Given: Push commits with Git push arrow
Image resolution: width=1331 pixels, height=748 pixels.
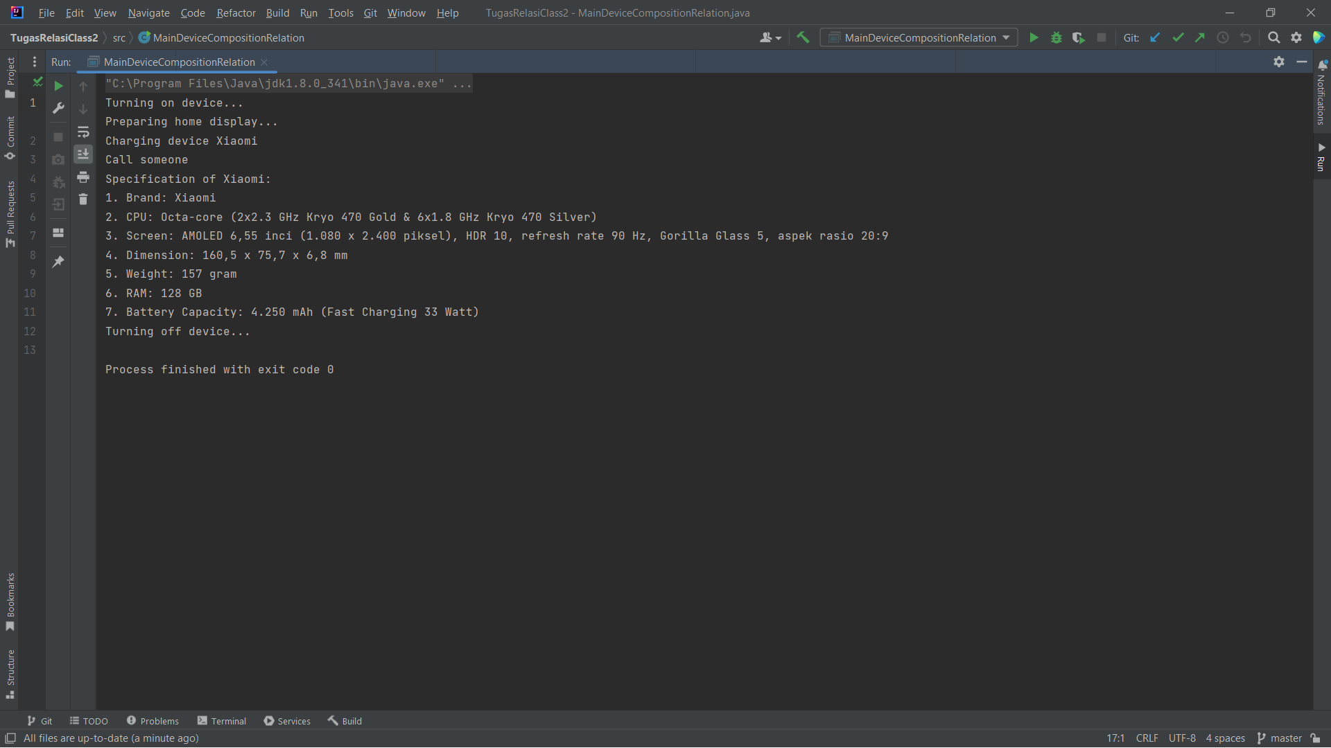Looking at the screenshot, I should pos(1200,37).
